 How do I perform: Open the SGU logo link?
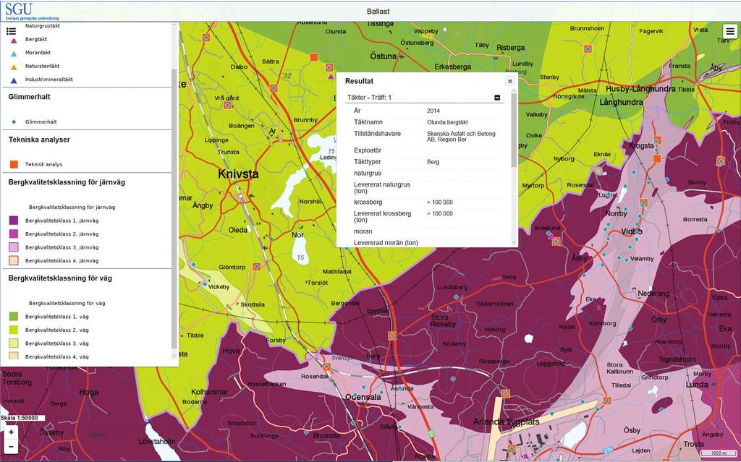tap(32, 12)
